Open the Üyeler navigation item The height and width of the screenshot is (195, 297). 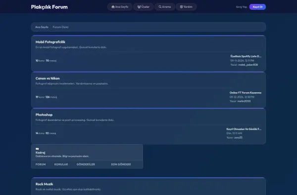point(144,7)
